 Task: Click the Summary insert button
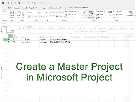[x=117, y=12]
